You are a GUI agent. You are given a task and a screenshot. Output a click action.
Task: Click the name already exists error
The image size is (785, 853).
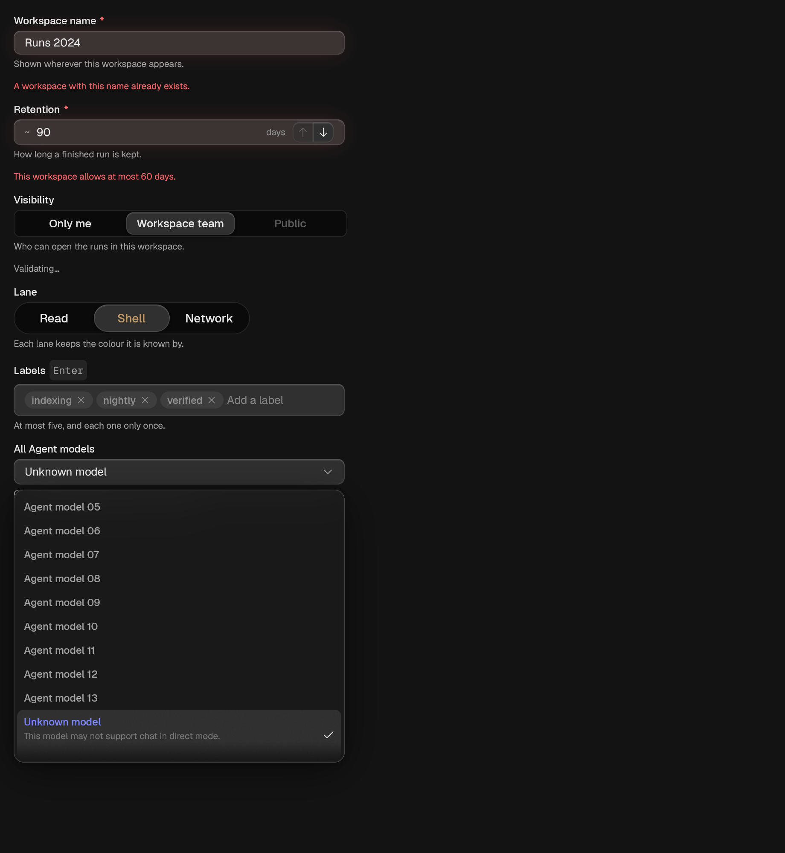coord(102,86)
